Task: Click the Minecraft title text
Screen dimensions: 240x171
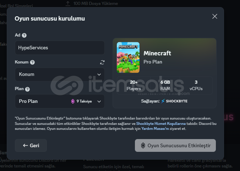Action: point(157,53)
